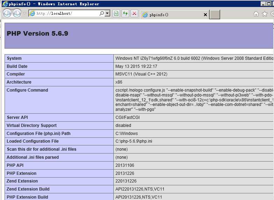
Task: Click the PHP Version 5.6.9 heading
Action: coord(37,33)
